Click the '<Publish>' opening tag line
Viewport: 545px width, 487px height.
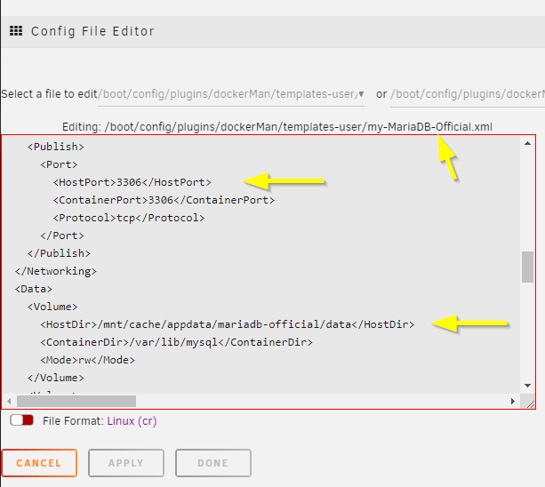click(56, 147)
